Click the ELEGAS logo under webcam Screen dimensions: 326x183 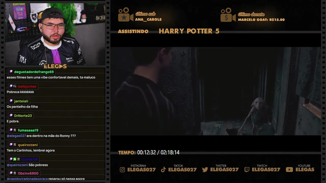click(55, 66)
